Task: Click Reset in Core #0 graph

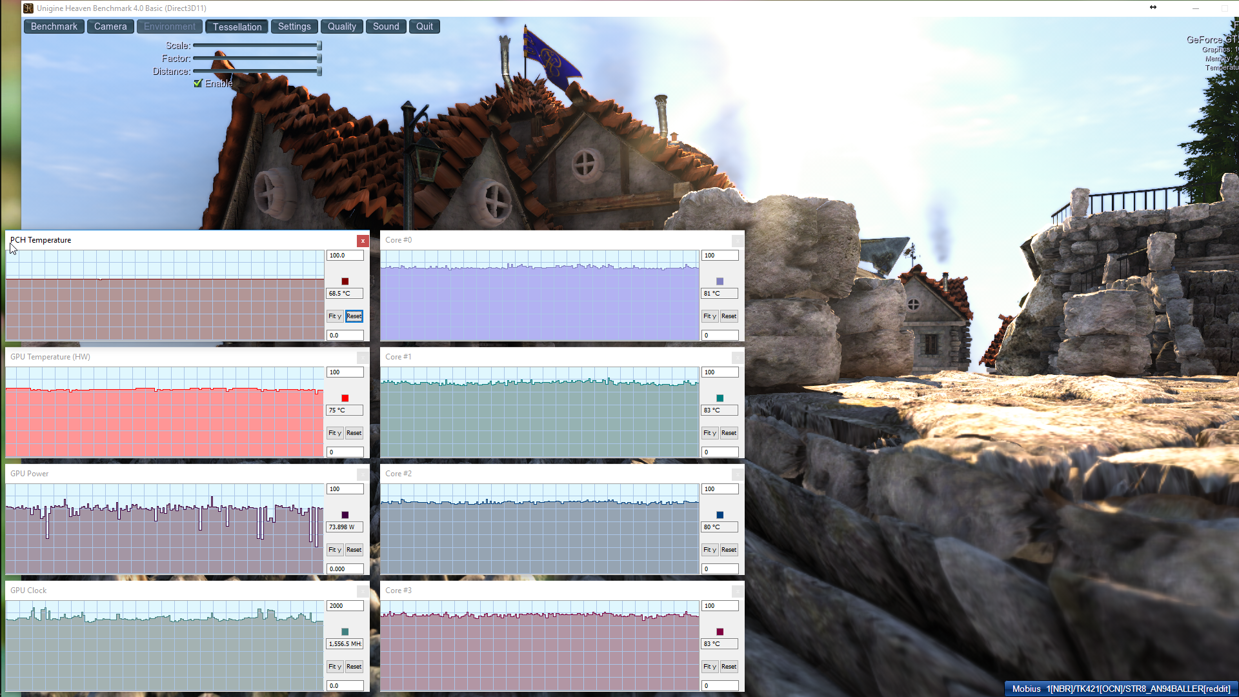Action: click(x=729, y=316)
